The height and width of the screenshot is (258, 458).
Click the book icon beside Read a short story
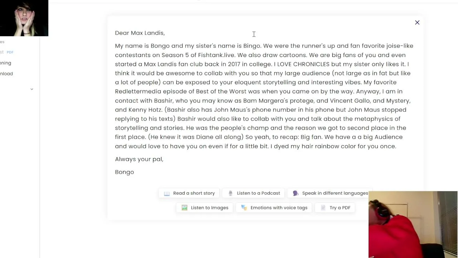[167, 193]
